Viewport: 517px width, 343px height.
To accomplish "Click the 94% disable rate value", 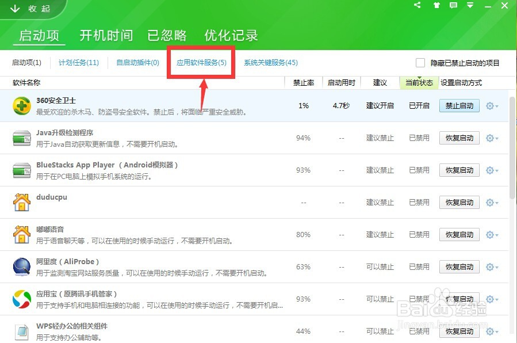I will (x=303, y=138).
